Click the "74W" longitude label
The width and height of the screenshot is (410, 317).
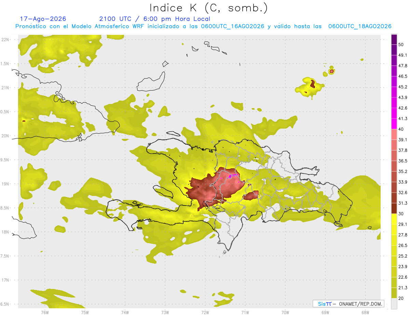(125, 313)
